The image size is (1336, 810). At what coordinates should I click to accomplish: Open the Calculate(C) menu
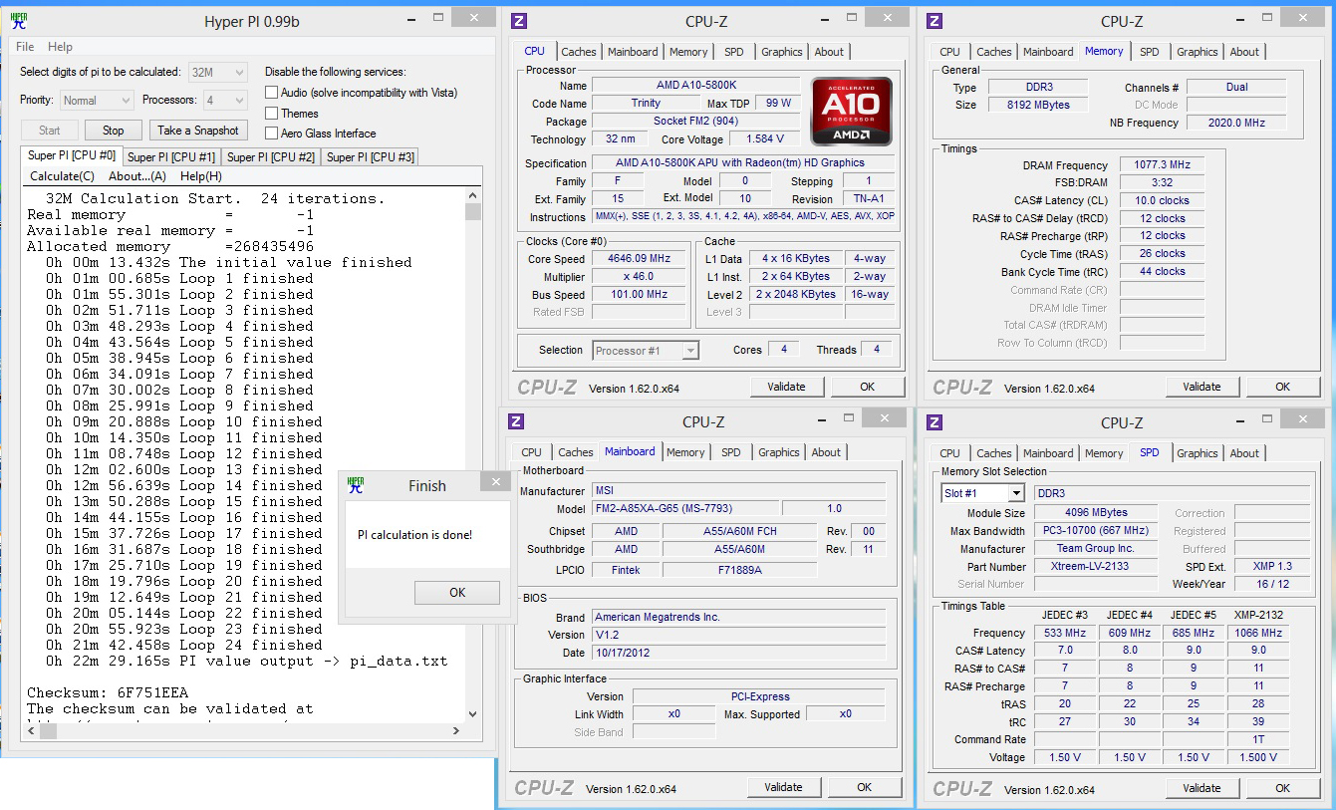[x=62, y=176]
